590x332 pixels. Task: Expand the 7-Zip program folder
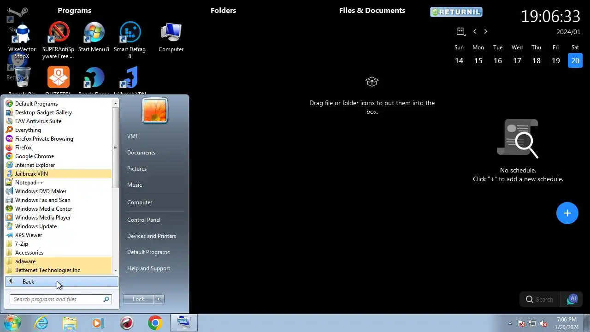pos(59,244)
